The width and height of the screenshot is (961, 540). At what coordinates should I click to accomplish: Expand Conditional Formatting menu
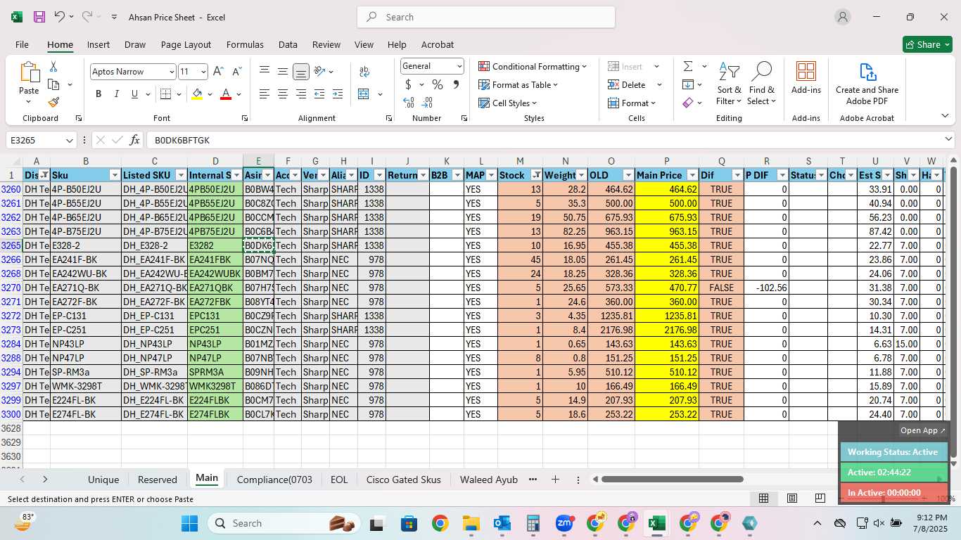533,66
